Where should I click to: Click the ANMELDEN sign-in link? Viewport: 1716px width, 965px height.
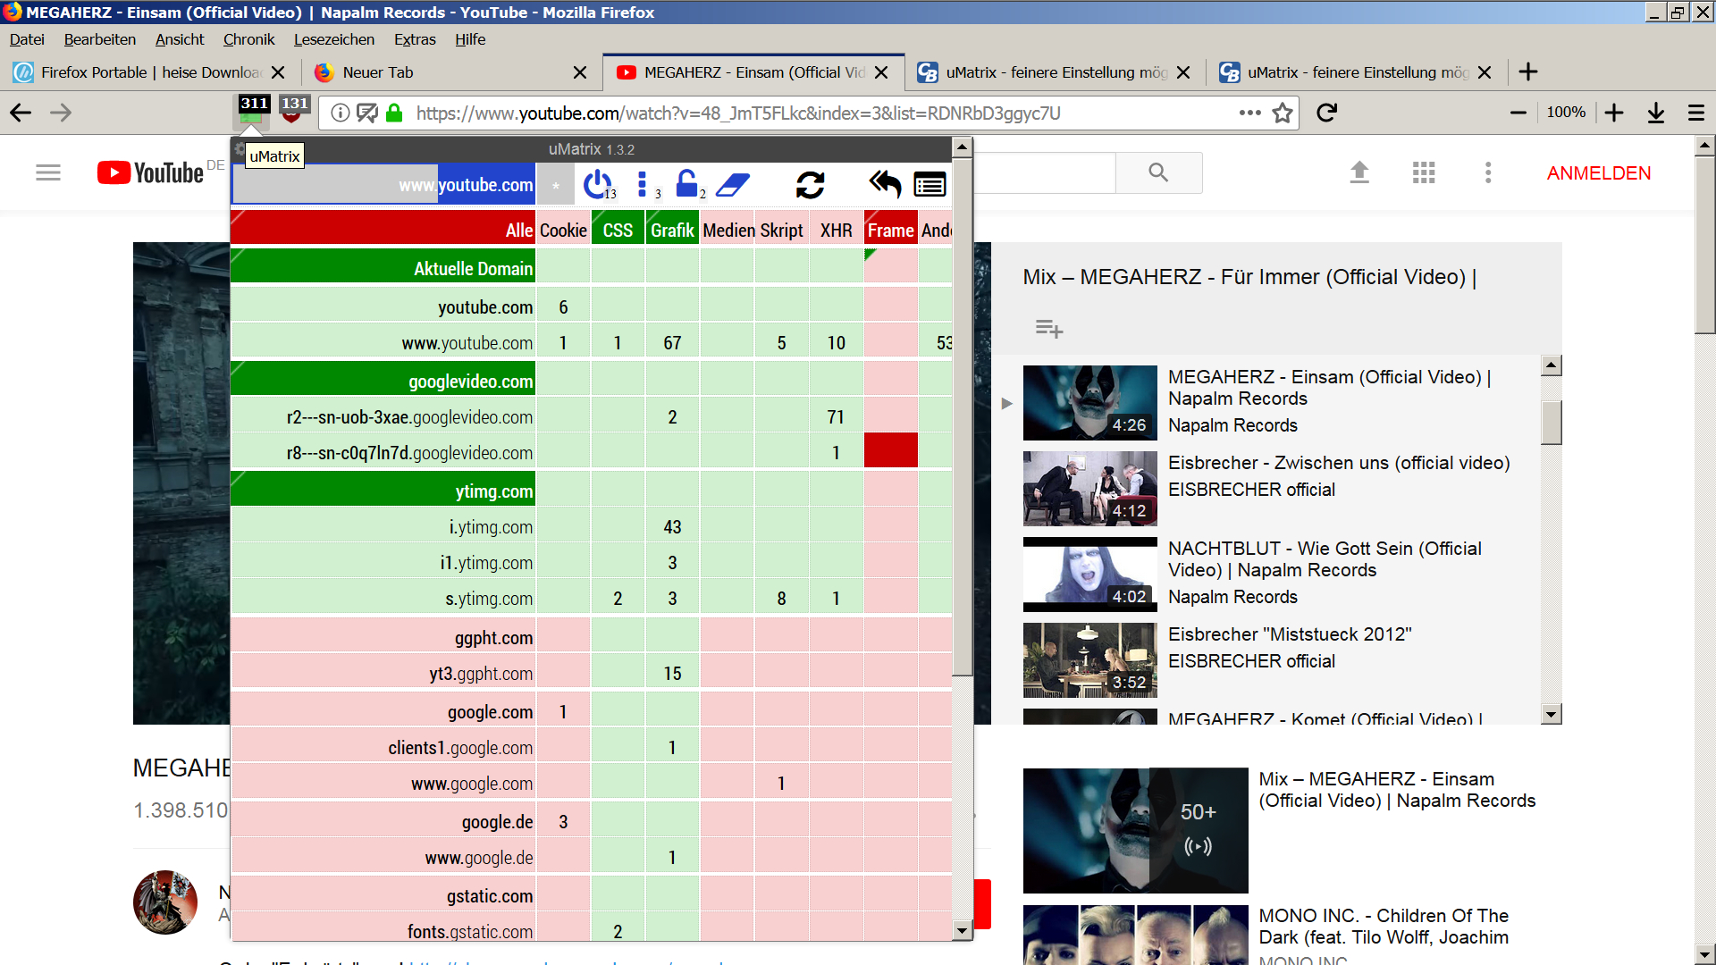pos(1598,173)
